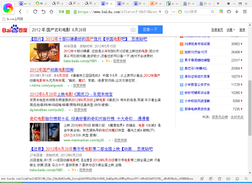Expand arrow next to tieba.baidu.com/p/1581
Image resolution: width=252 pixels, height=183 pixels.
(103, 61)
